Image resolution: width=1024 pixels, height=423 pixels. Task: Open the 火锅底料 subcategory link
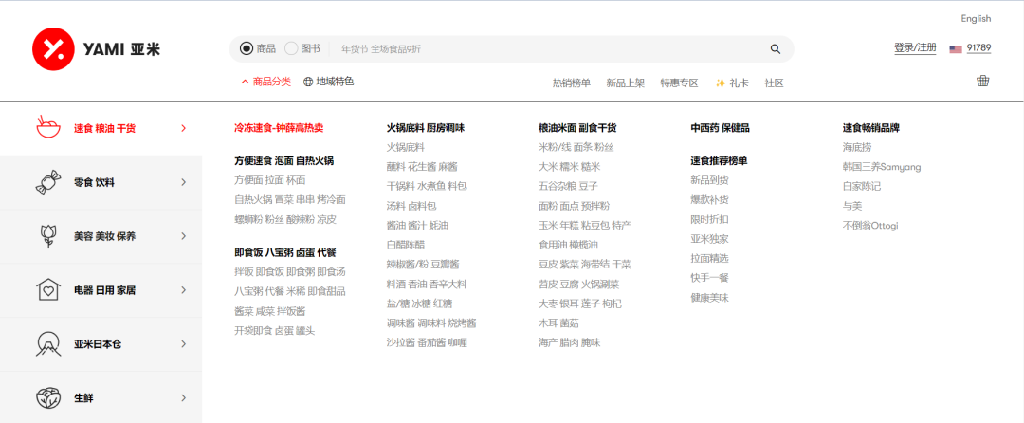(405, 147)
